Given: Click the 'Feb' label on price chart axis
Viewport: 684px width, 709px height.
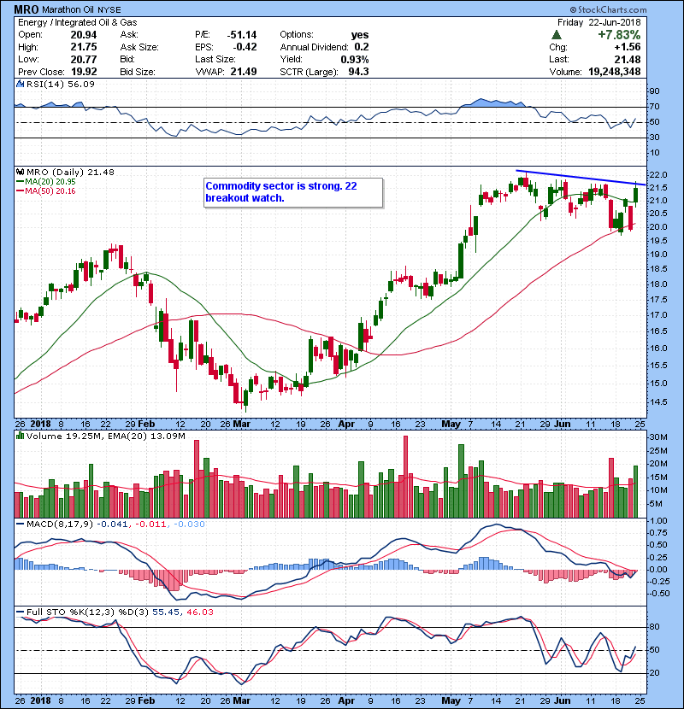Looking at the screenshot, I should (x=146, y=425).
